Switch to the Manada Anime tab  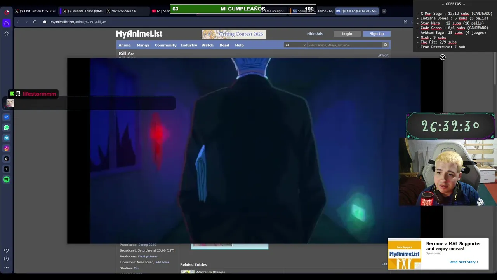pyautogui.click(x=83, y=11)
